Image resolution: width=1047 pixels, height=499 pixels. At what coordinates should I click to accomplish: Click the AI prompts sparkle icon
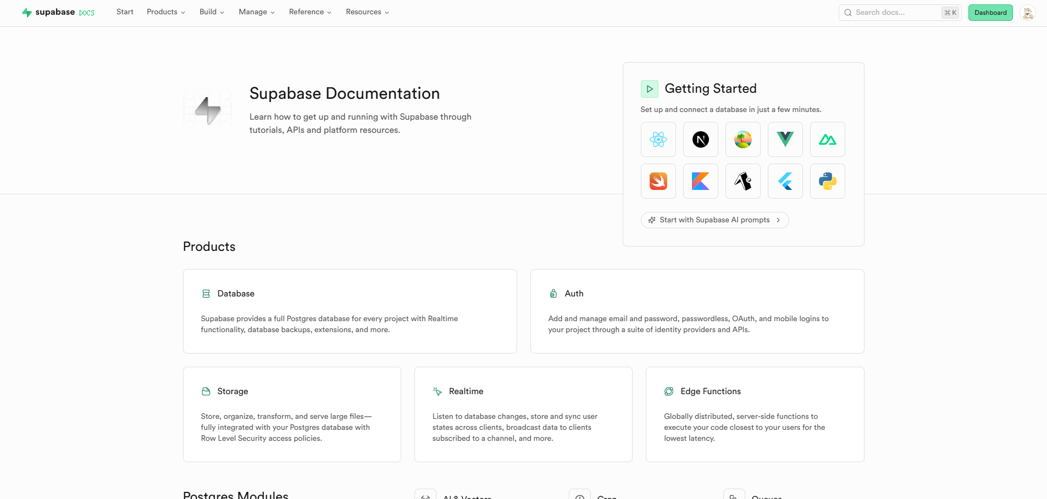click(652, 220)
